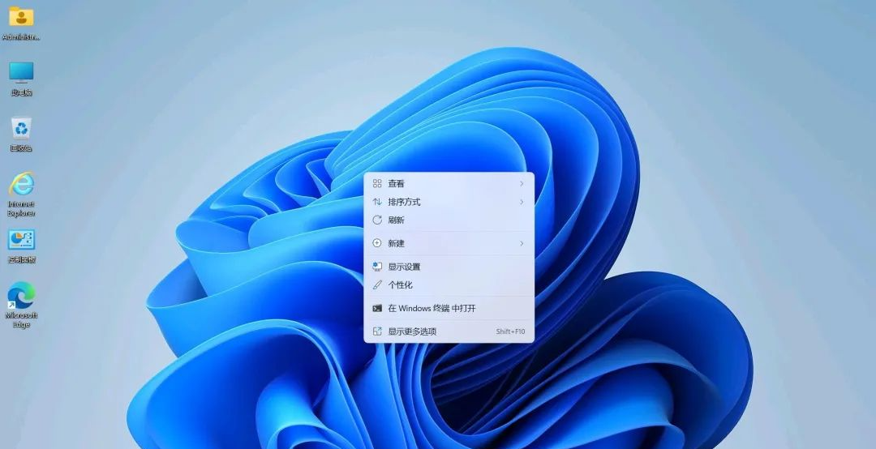Click the circular refresh icon beside 刷新
Screen dimensions: 876x449
[x=377, y=220]
